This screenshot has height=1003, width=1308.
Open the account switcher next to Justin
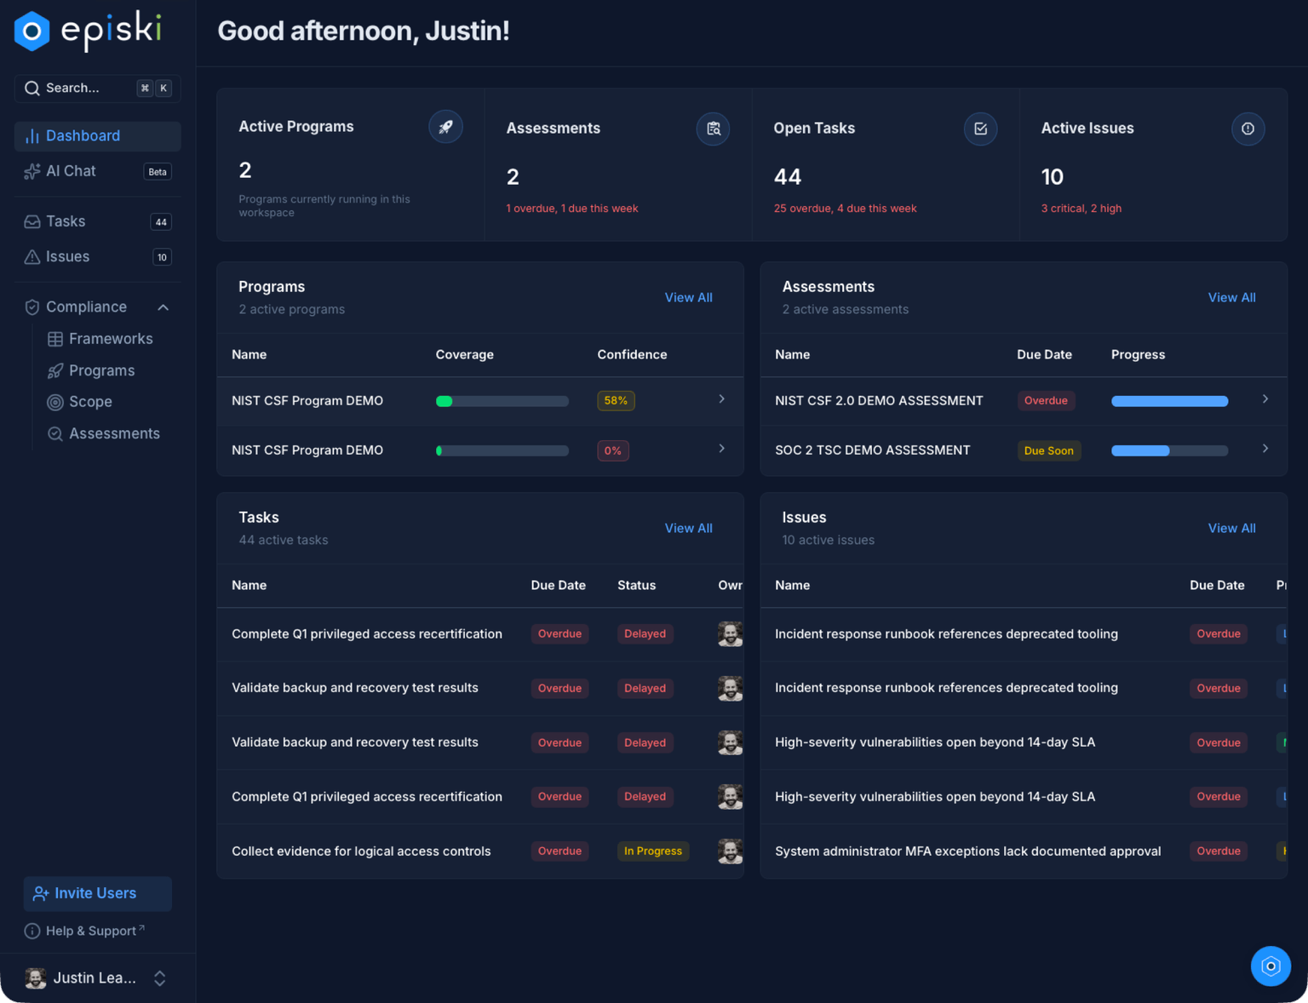pos(160,977)
